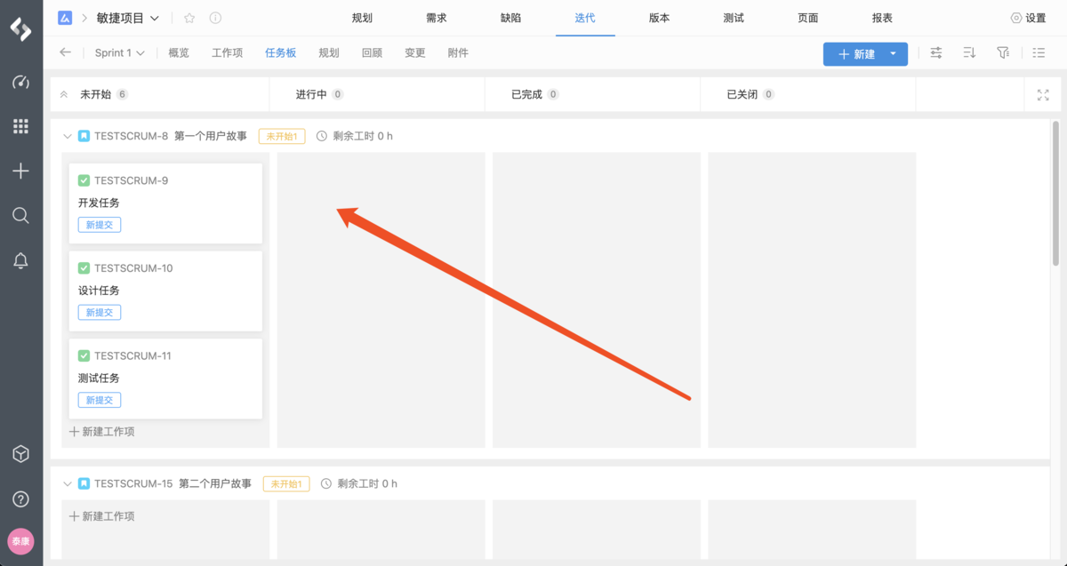The image size is (1067, 566).
Task: Open notifications bell icon
Action: click(20, 260)
